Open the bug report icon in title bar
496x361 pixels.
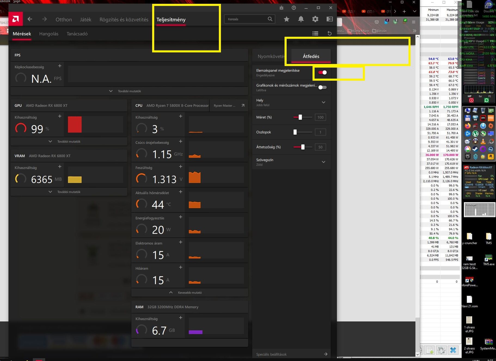pyautogui.click(x=281, y=8)
